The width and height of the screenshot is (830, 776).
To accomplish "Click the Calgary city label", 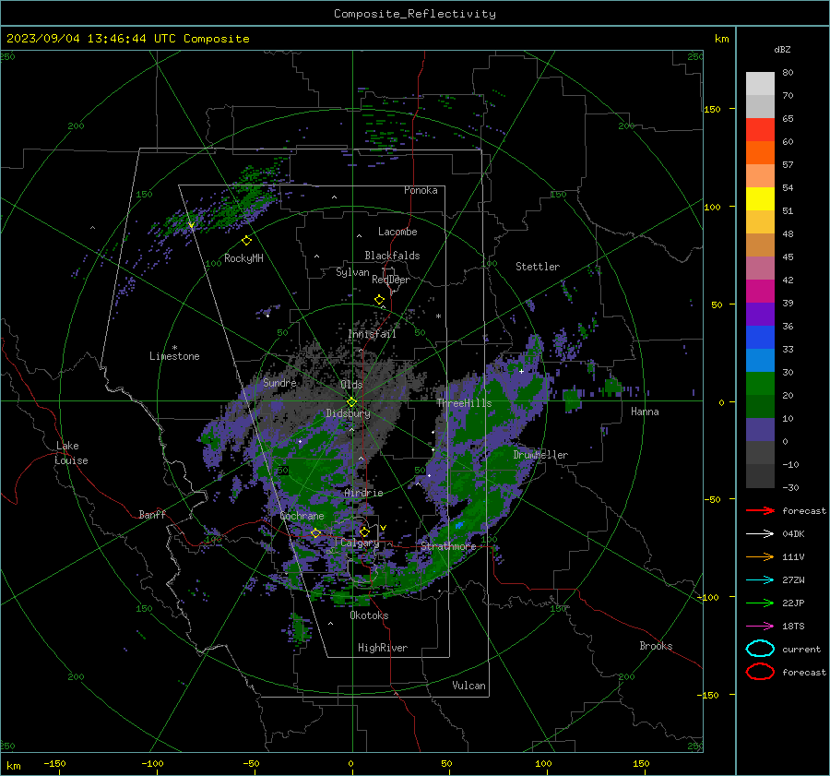I will [360, 543].
